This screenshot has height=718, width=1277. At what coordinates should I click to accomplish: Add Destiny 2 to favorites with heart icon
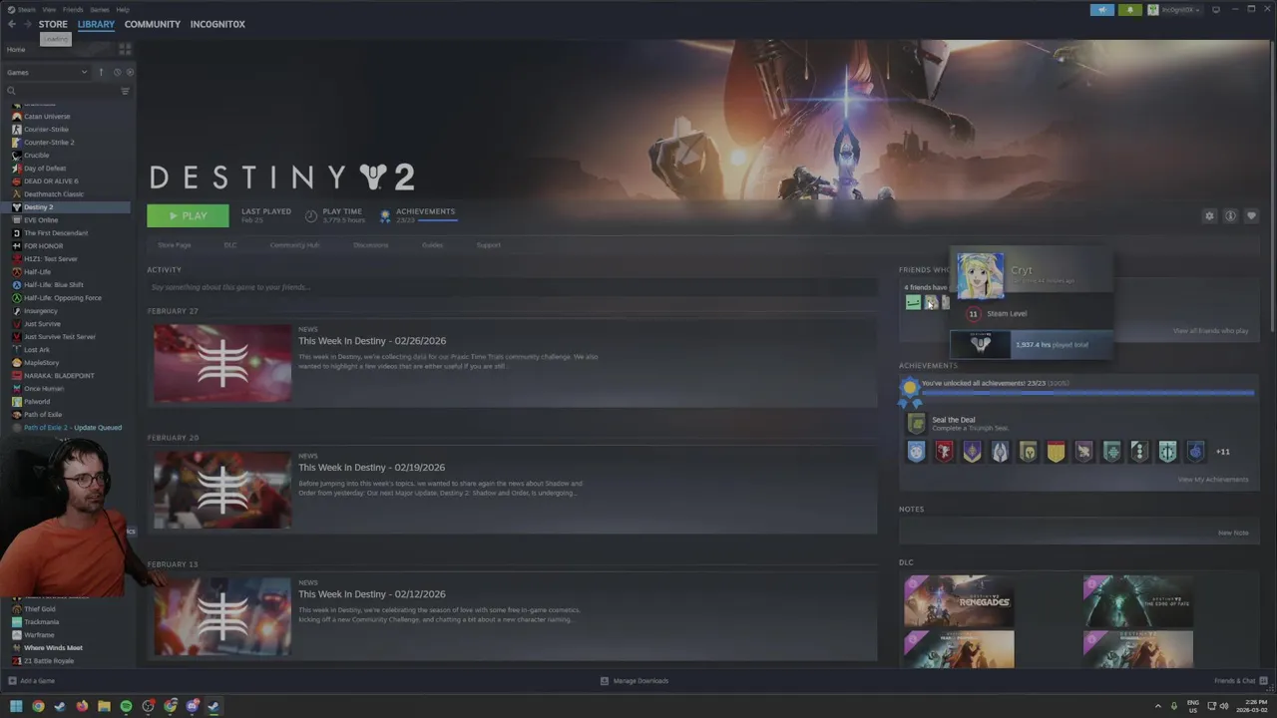[1251, 215]
